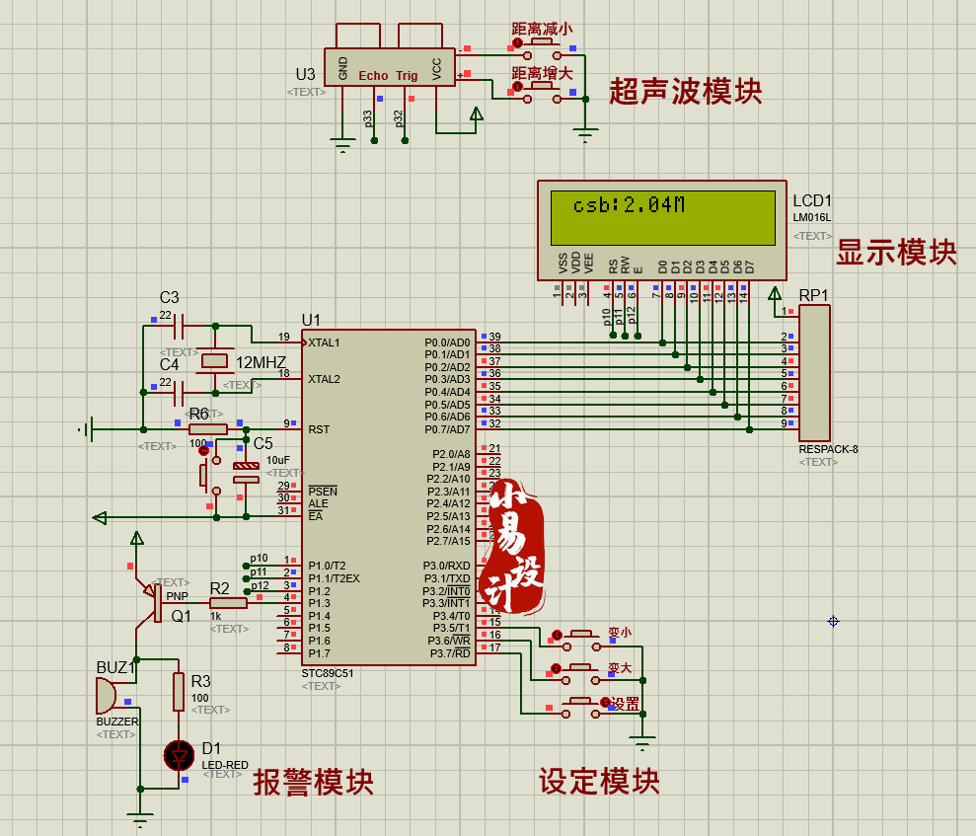Click the BUZZER part name text
The image size is (976, 836).
117,722
